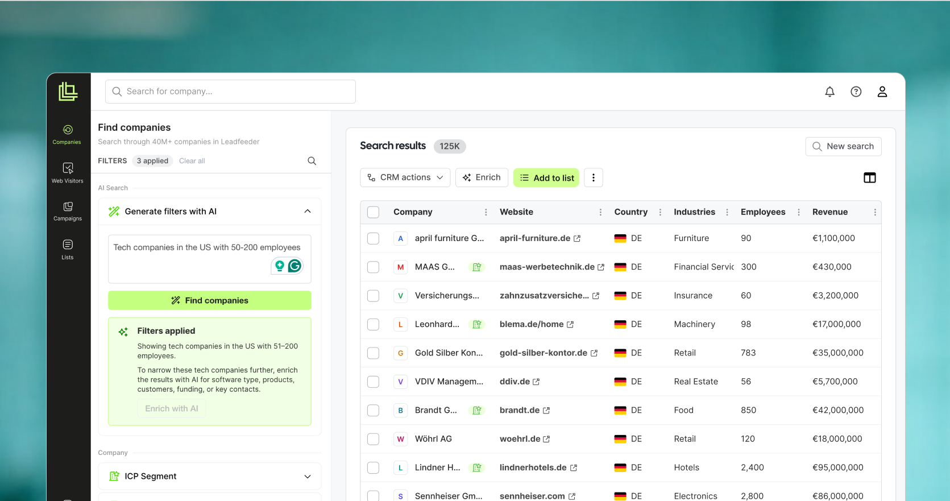Open external link for gold-silber-kontor.de
Viewport: 950px width, 501px height.
coord(594,353)
